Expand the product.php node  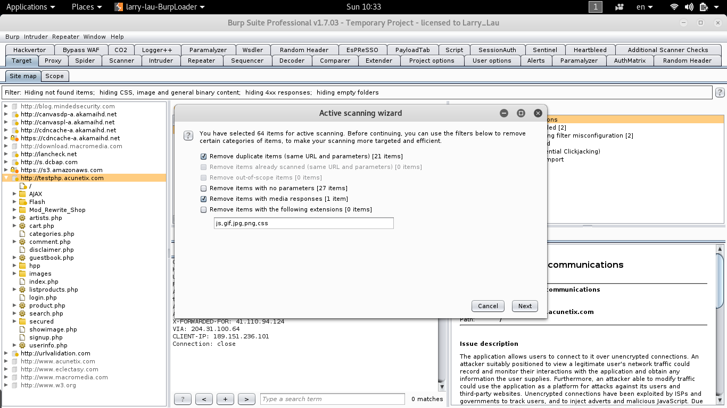(x=15, y=305)
